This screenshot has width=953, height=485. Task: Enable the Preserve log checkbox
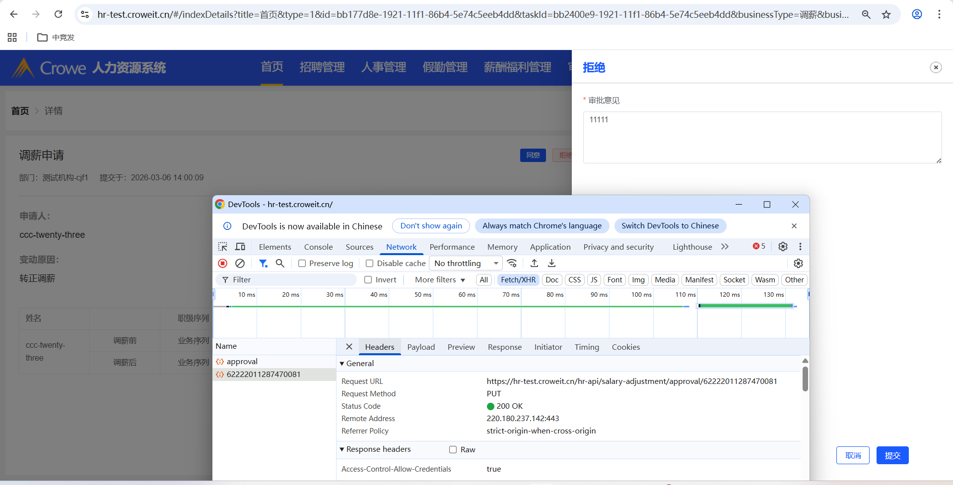[302, 264]
